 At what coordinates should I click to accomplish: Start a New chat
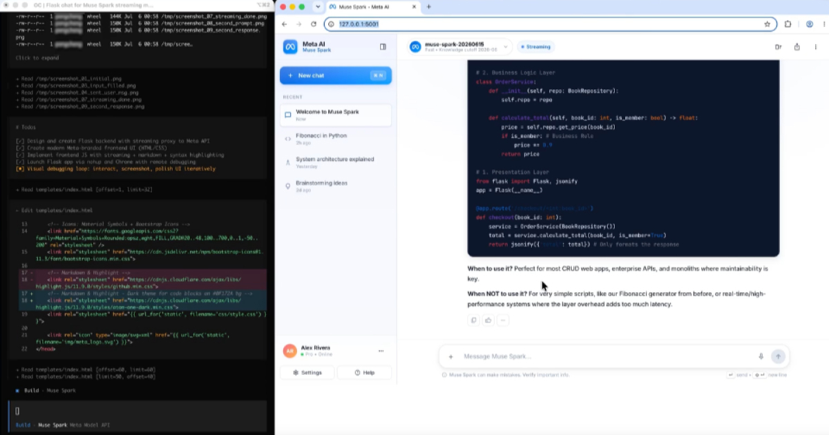point(335,75)
